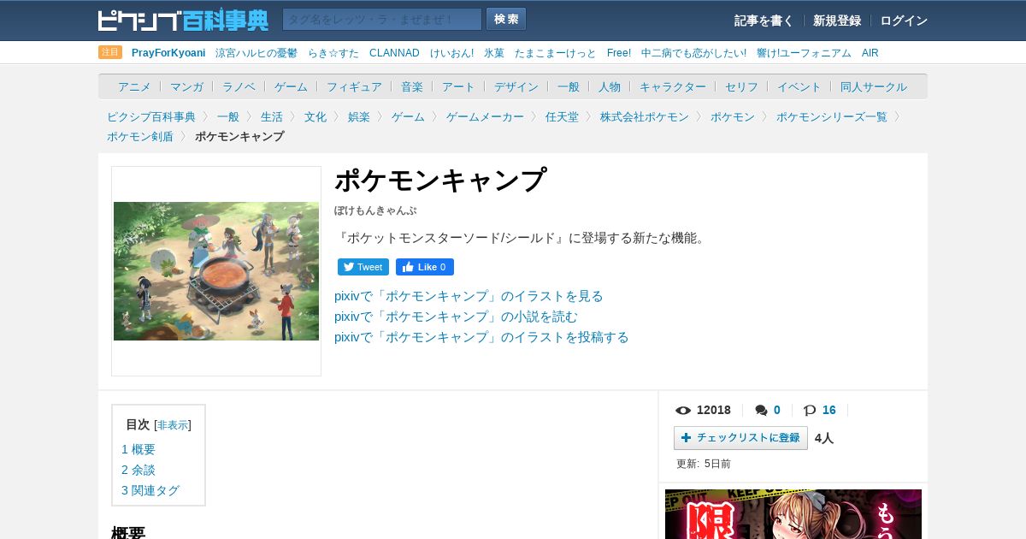Add article with チェックリストに登録 button

(x=740, y=438)
